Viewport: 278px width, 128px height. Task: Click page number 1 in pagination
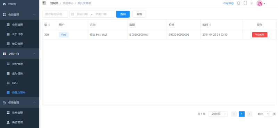[242, 114]
